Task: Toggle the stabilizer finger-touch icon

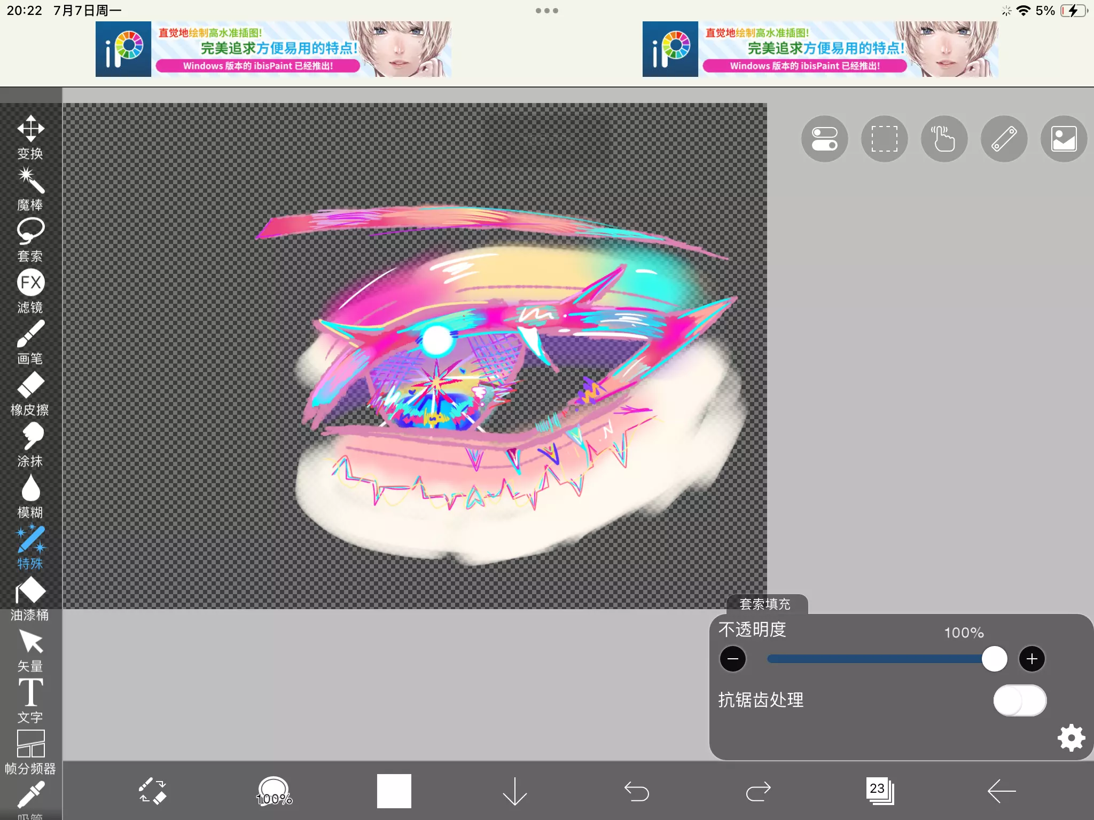Action: [944, 139]
